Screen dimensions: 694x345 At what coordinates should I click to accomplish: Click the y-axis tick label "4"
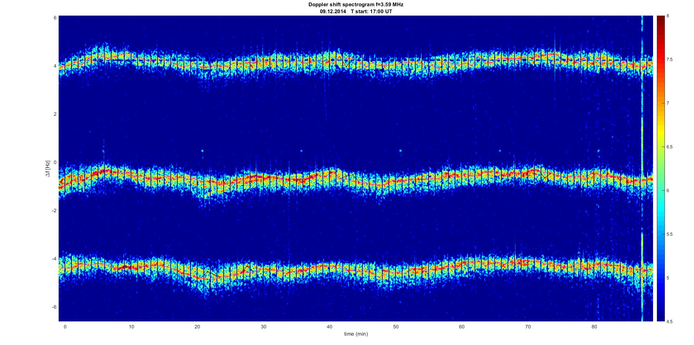(55, 66)
